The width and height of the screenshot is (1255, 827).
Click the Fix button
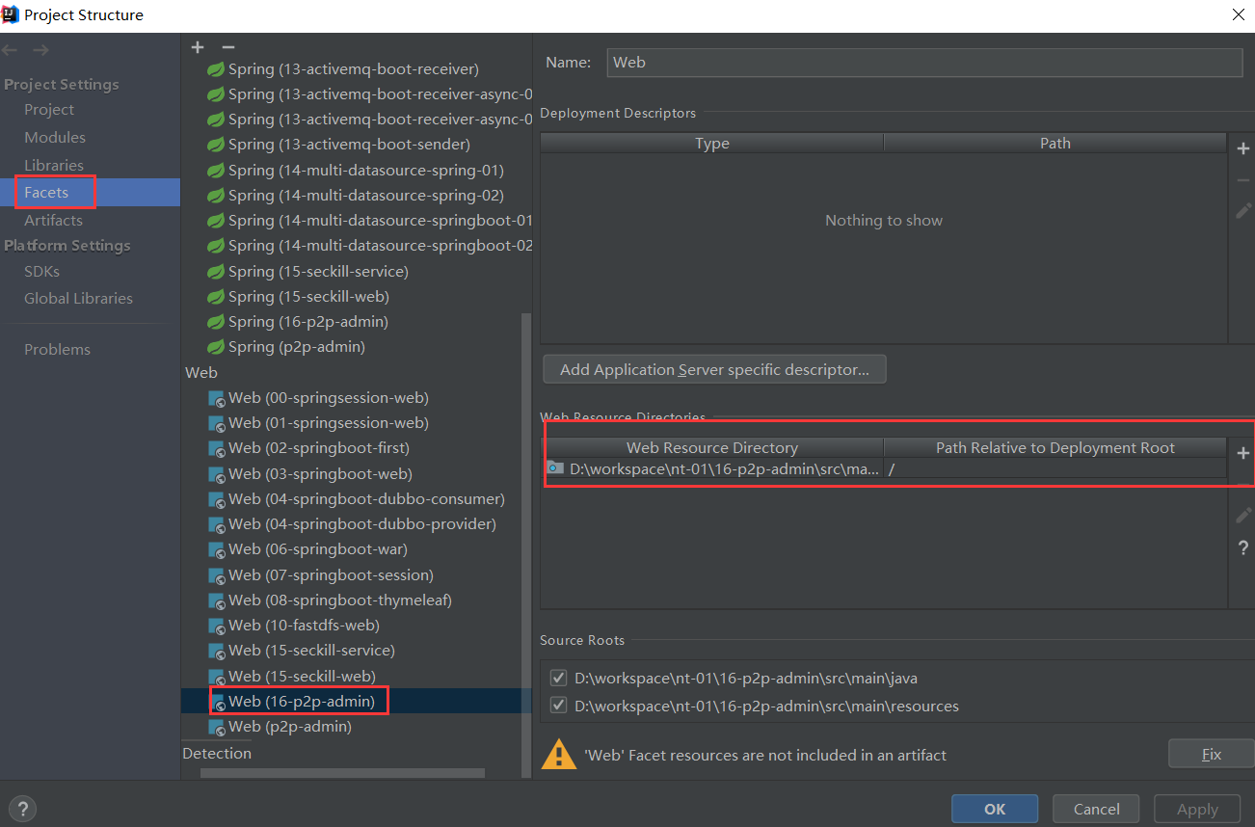[x=1211, y=755]
